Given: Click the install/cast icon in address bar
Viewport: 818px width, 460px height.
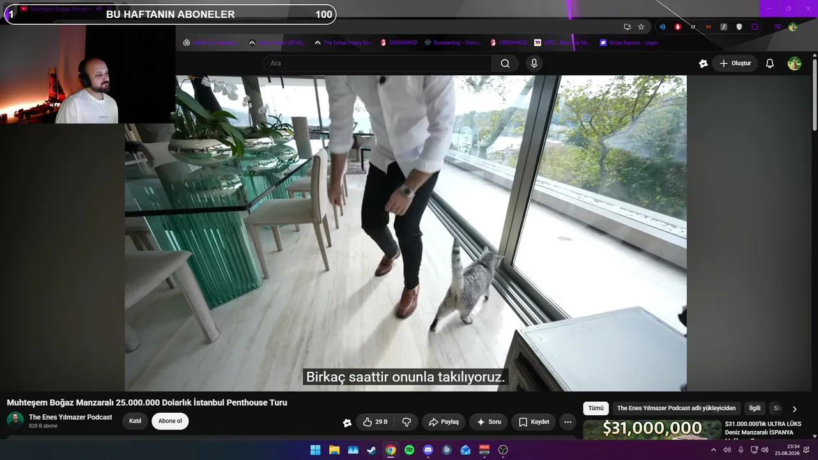Looking at the screenshot, I should click(628, 27).
